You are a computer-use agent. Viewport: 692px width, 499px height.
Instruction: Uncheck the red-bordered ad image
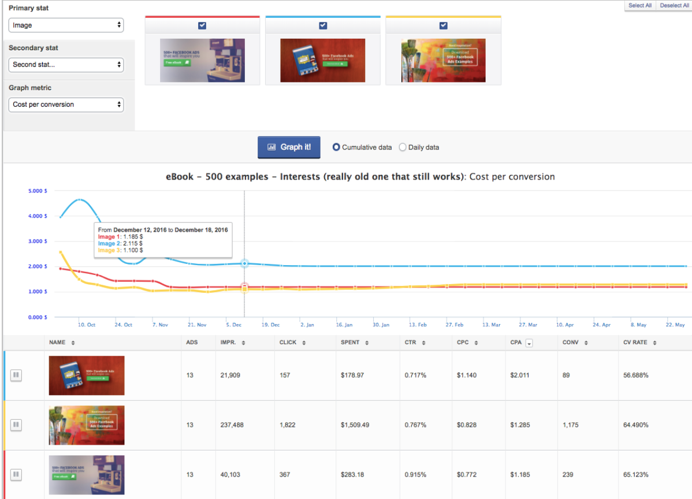click(x=203, y=25)
